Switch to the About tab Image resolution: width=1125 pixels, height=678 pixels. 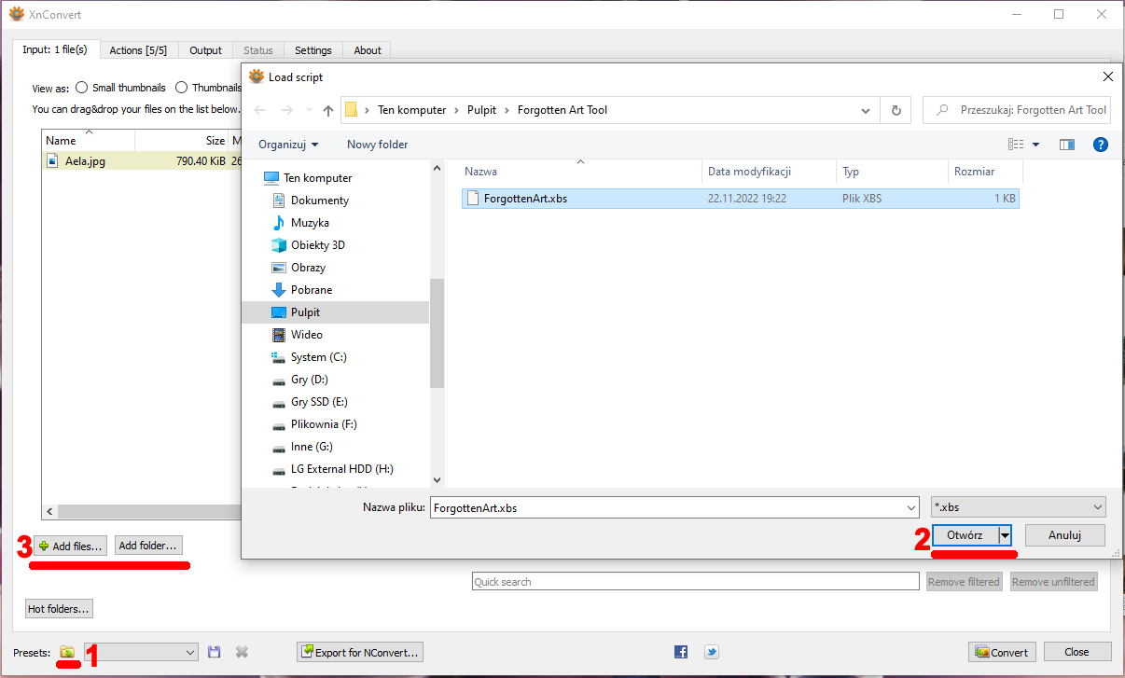coord(368,50)
